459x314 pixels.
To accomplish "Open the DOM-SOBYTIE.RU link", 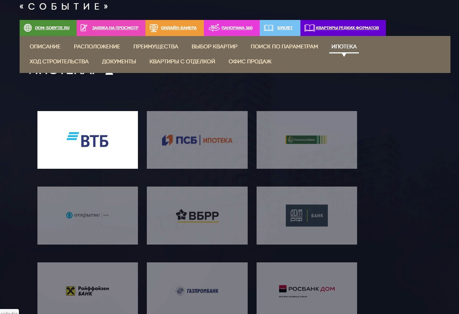I will (52, 28).
